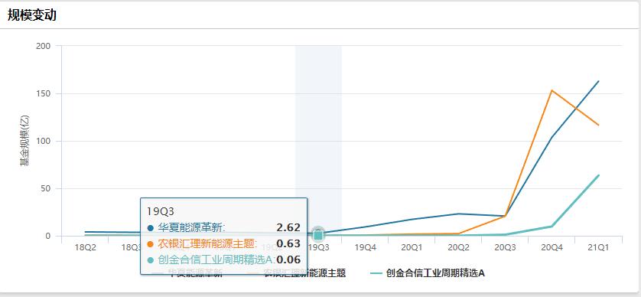
Task: Click the teal legend line marker for 创金合信工业周期精选A
Action: (x=376, y=273)
